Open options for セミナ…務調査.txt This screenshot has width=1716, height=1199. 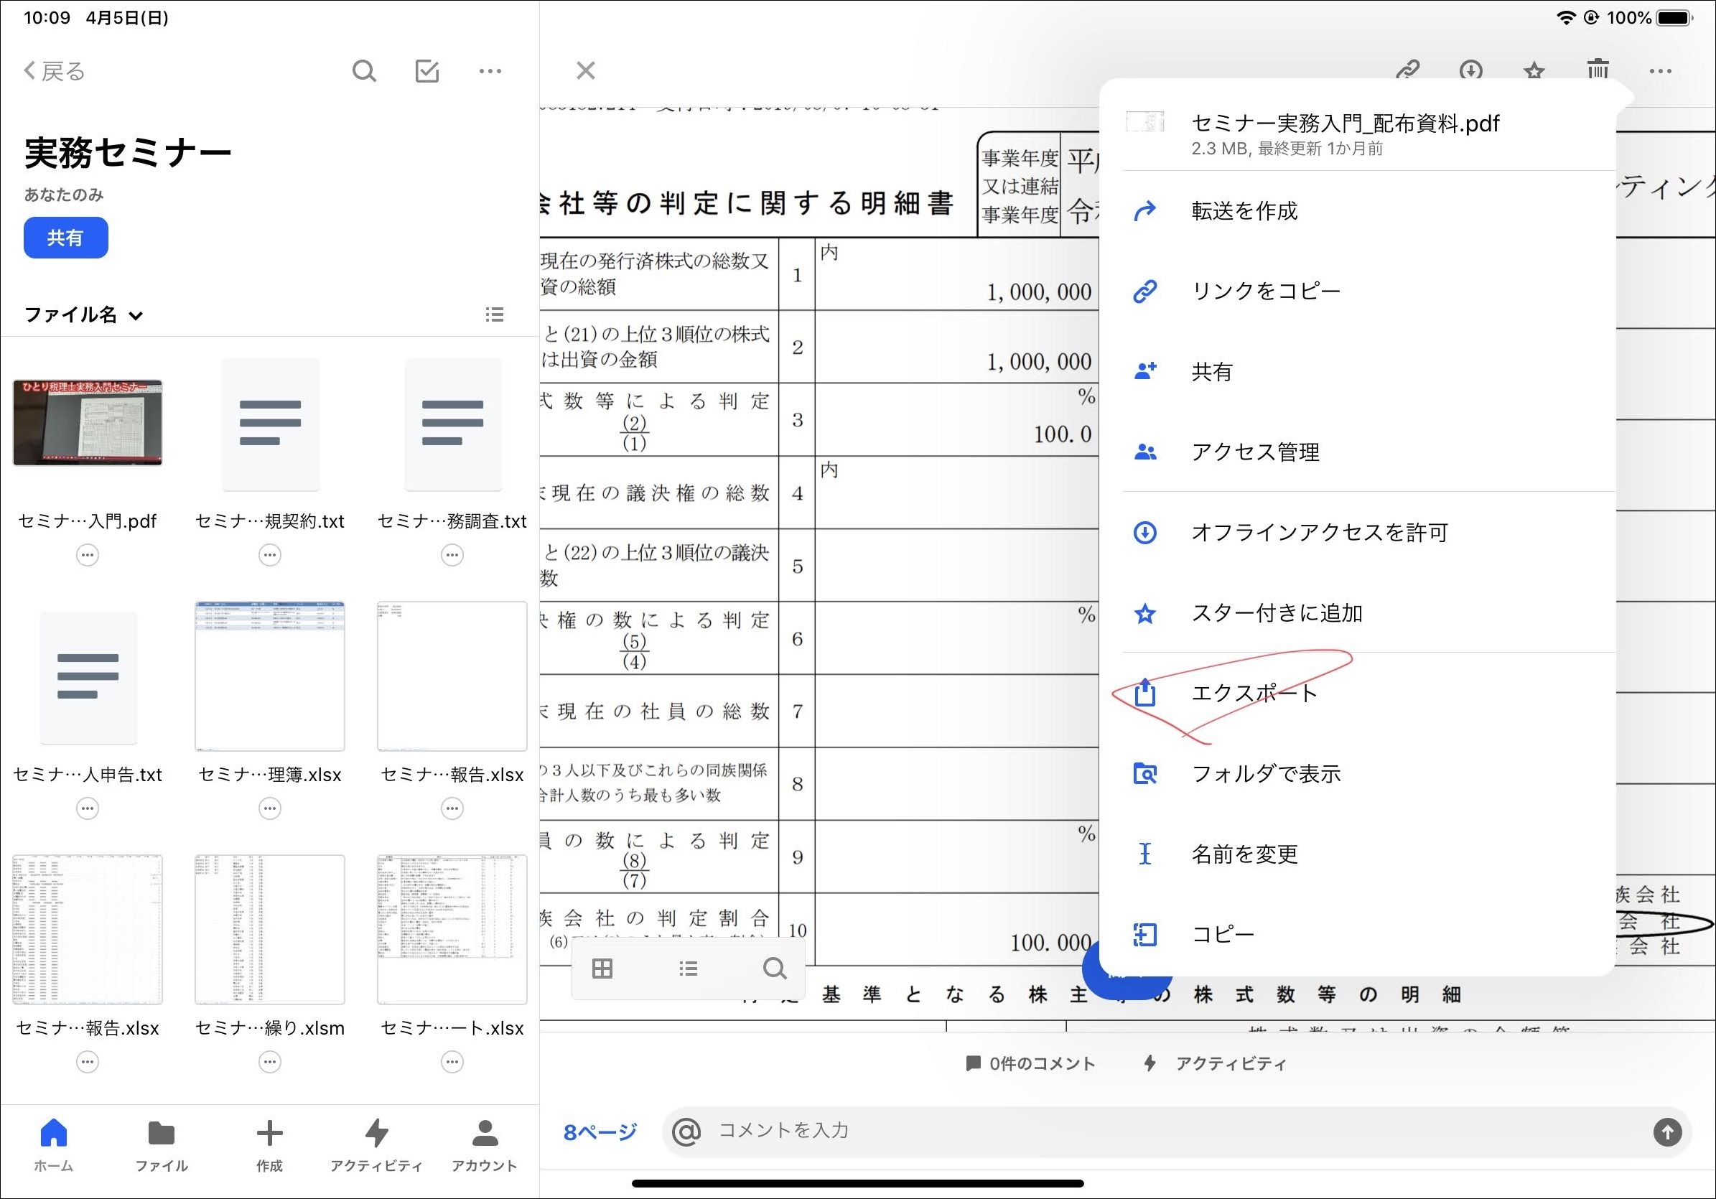pos(452,555)
